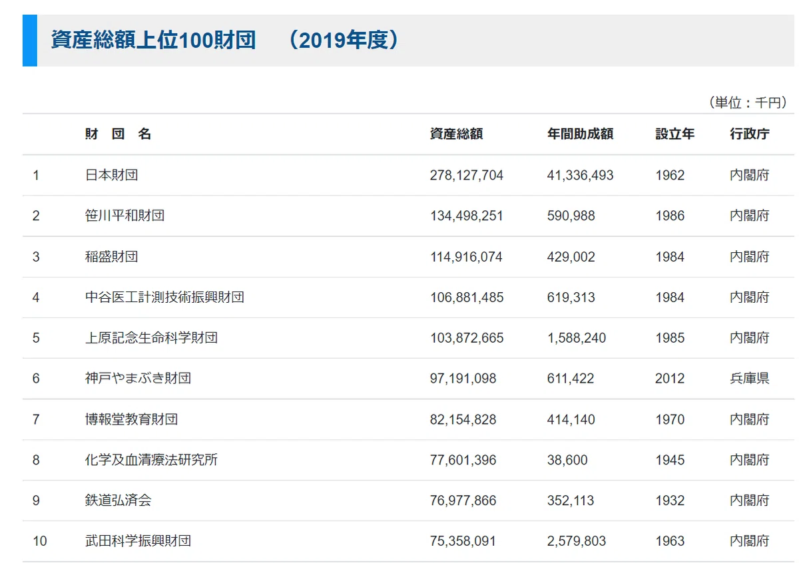Click the 資産総額 column header
This screenshot has width=799, height=563.
[x=456, y=134]
